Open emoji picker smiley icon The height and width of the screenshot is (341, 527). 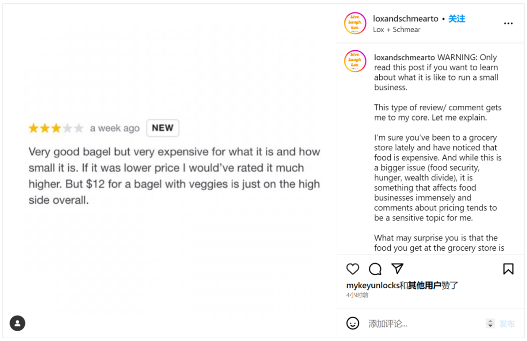[x=353, y=323]
